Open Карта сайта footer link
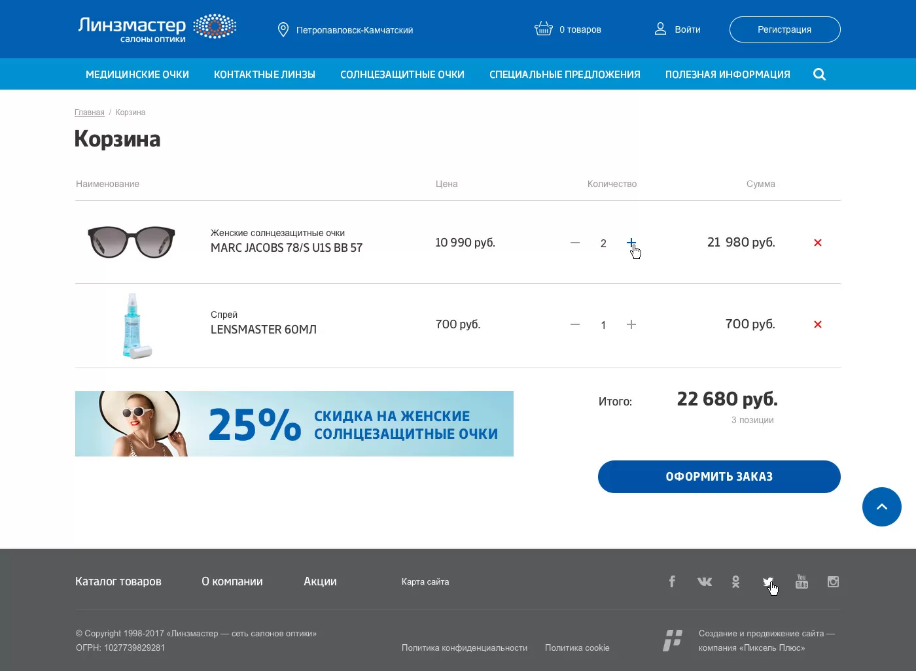916x671 pixels. click(x=425, y=581)
